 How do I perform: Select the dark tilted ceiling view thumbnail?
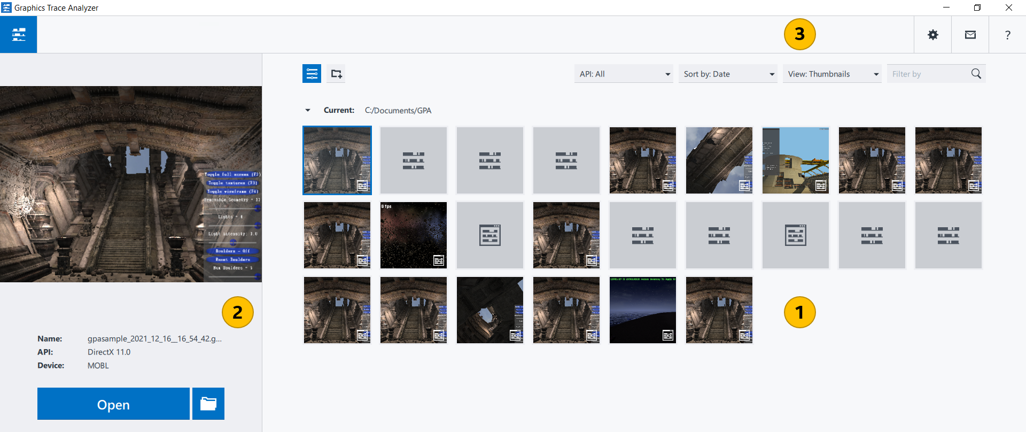[490, 310]
